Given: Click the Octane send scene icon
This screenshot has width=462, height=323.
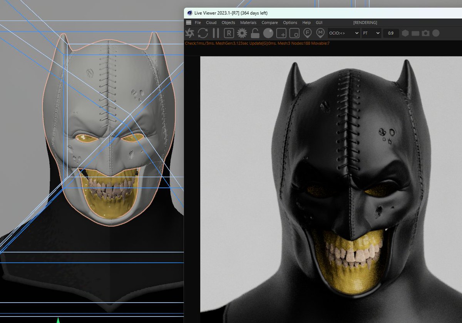Looking at the screenshot, I should pos(190,33).
